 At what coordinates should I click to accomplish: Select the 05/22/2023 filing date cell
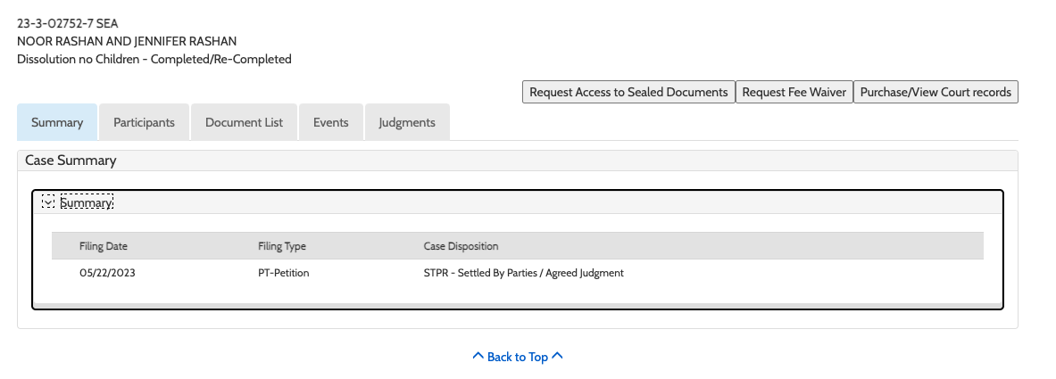coord(107,273)
